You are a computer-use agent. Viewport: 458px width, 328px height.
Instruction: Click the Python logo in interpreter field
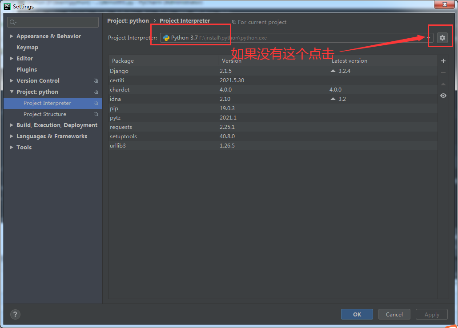pyautogui.click(x=166, y=38)
